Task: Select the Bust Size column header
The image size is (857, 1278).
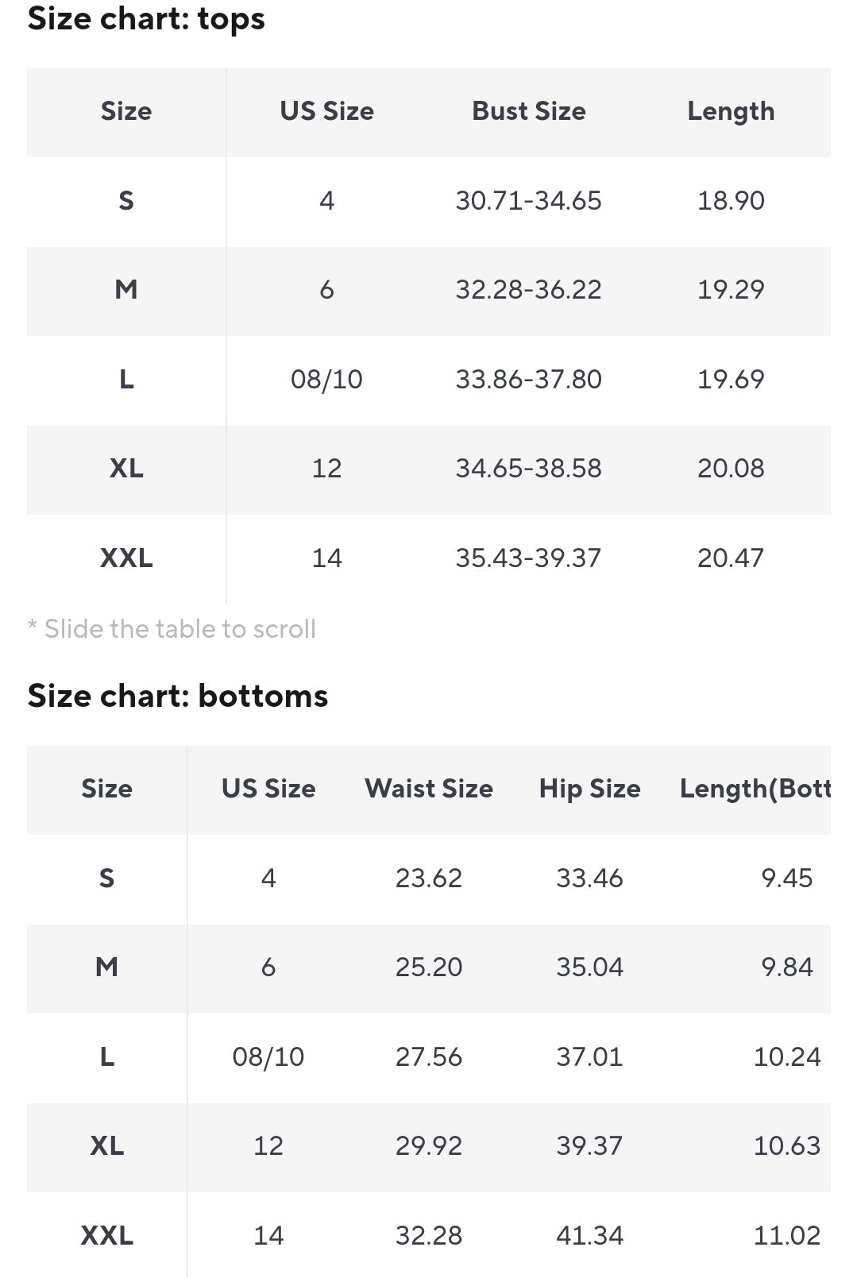Action: coord(529,111)
